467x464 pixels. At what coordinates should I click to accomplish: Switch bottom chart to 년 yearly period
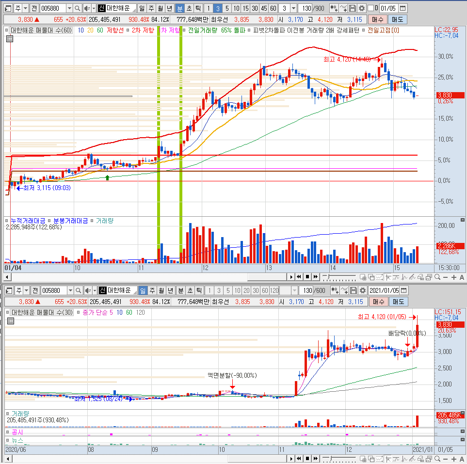coord(171,290)
